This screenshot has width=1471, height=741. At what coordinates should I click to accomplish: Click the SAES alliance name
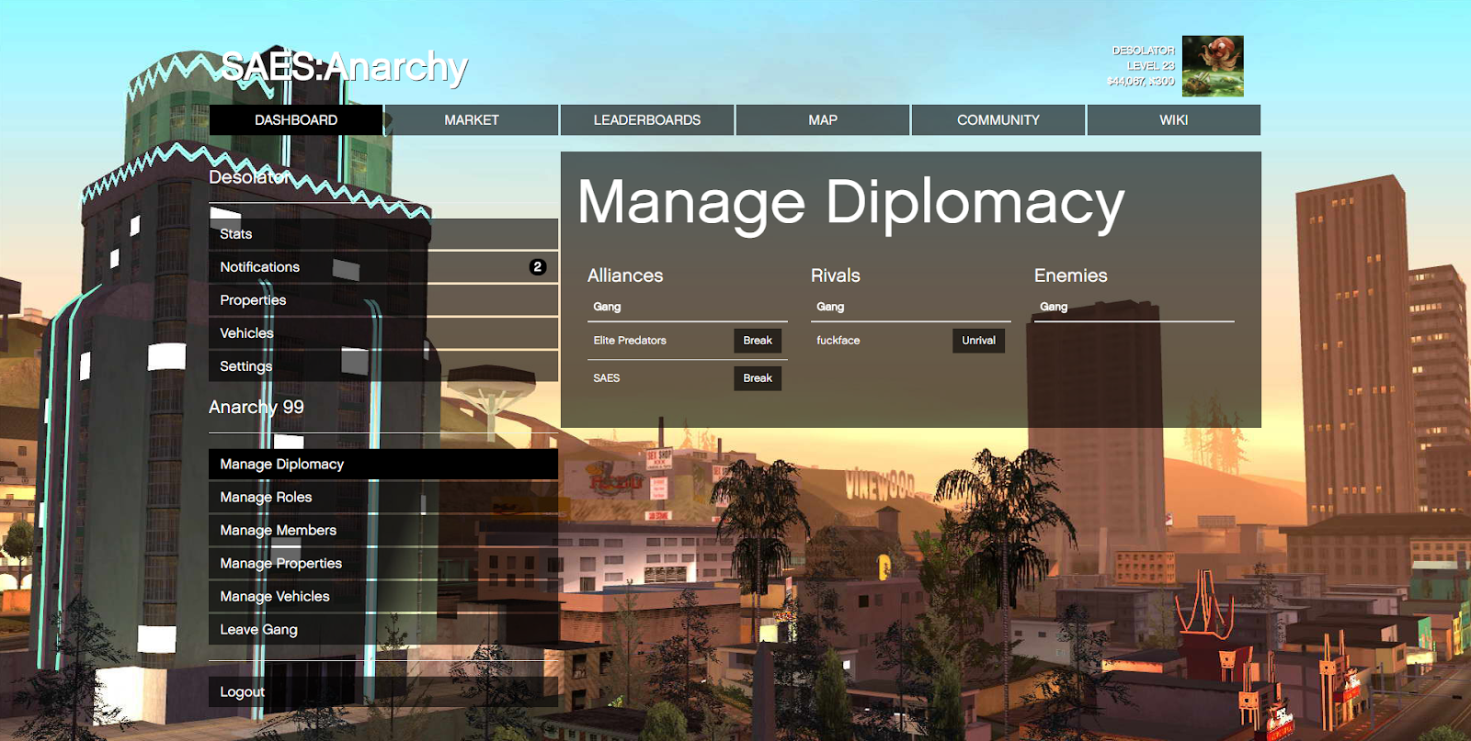coord(607,378)
